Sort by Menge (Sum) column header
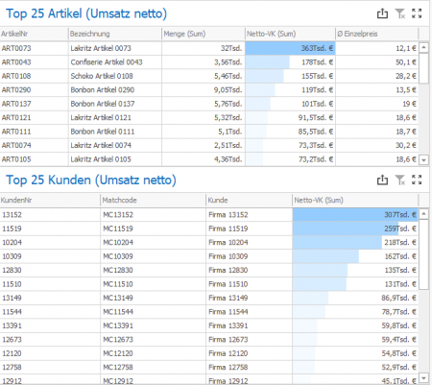The height and width of the screenshot is (385, 432). [x=203, y=34]
